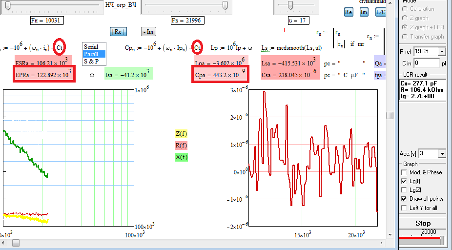Click the - Im button

(148, 32)
